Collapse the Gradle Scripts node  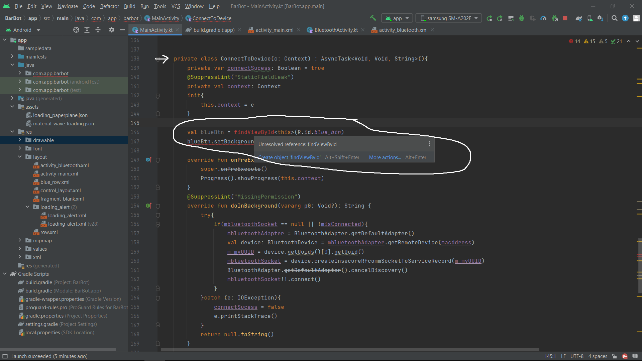click(x=5, y=274)
